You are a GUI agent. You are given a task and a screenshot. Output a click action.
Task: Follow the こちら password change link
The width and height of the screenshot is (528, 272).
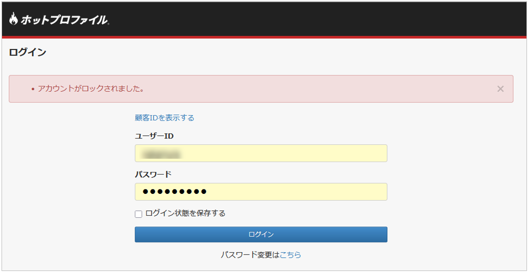(x=290, y=255)
